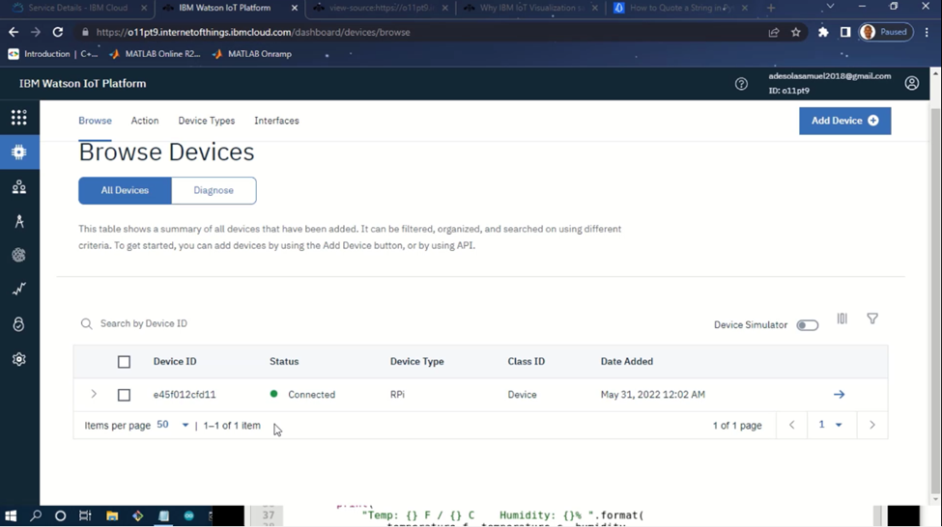Switch to the Interfaces tab

click(x=276, y=121)
